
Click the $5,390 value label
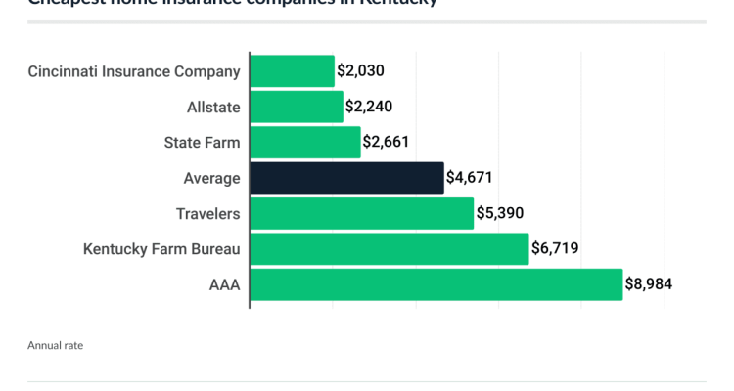pos(499,213)
